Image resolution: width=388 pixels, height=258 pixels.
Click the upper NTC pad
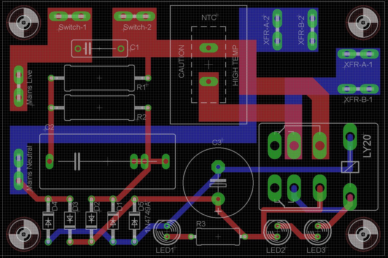[209, 48]
